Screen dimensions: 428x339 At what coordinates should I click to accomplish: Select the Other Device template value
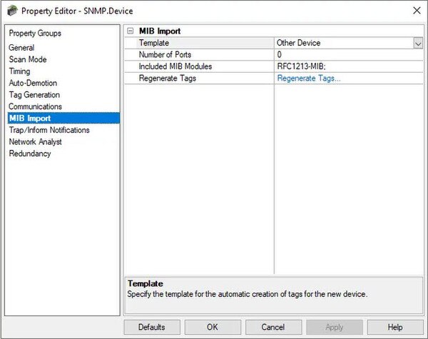click(x=344, y=43)
